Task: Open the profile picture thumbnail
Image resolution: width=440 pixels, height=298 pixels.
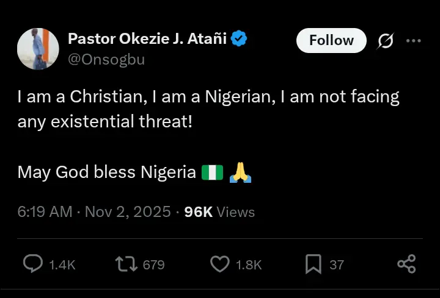Action: [38, 49]
